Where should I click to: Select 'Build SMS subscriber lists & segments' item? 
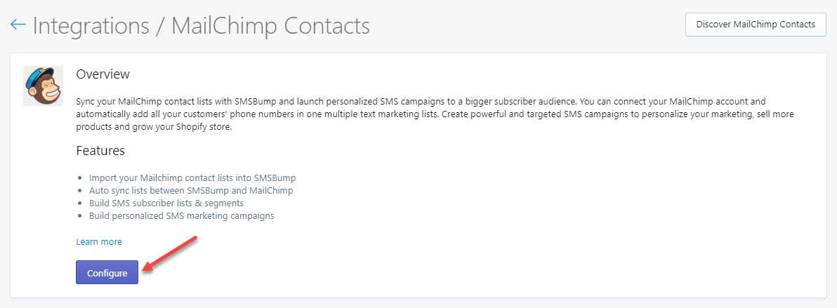coord(166,203)
